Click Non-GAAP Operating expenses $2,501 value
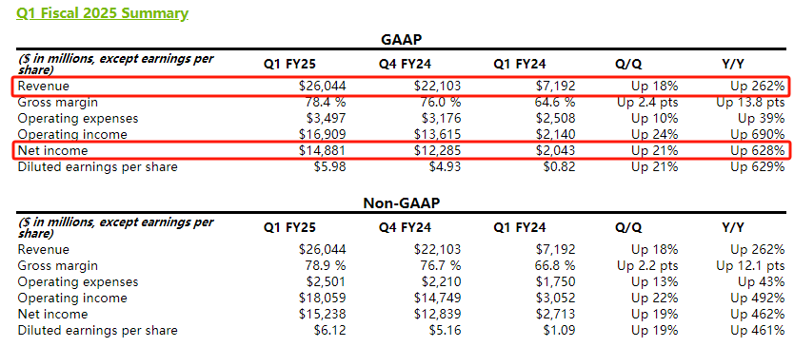Screen dimensions: 794x347 pos(327,281)
